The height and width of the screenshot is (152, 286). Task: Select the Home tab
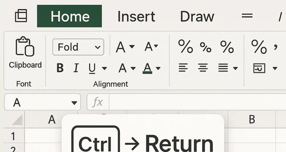(69, 16)
